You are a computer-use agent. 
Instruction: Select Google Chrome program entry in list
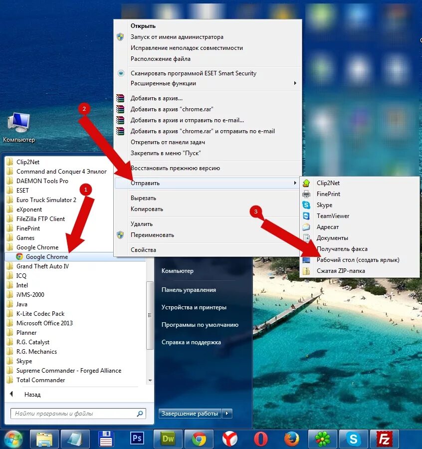click(76, 256)
